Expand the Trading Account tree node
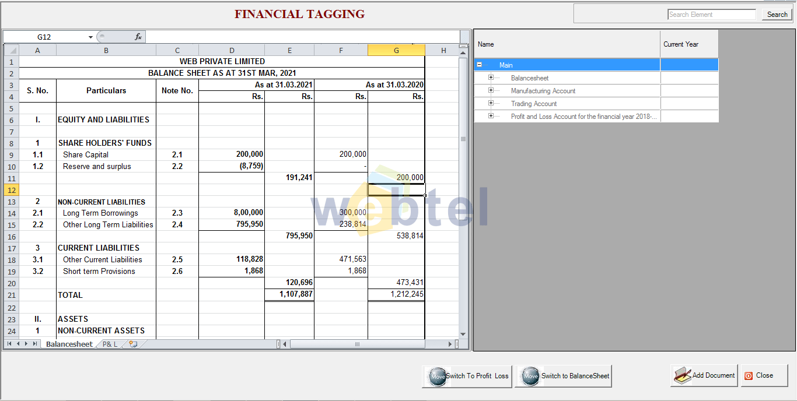Screen dimensions: 797x401 (491, 103)
